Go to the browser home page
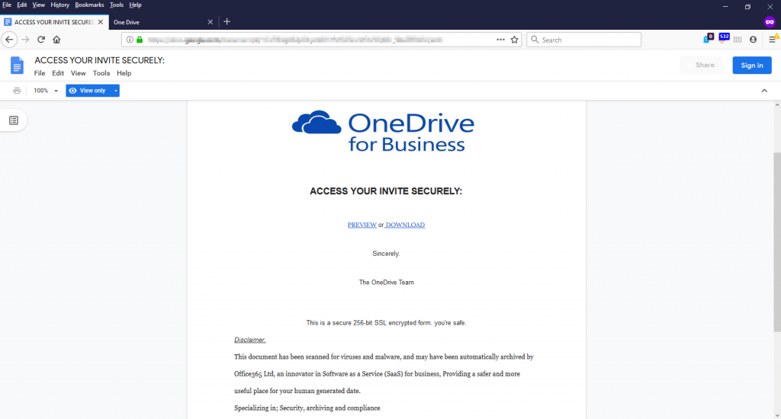 click(56, 40)
